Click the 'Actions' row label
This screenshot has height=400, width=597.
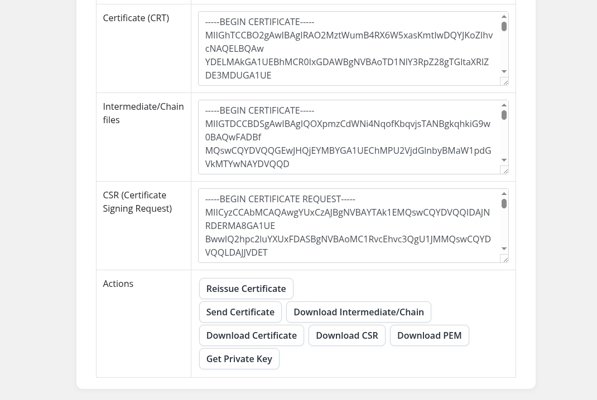(x=118, y=284)
